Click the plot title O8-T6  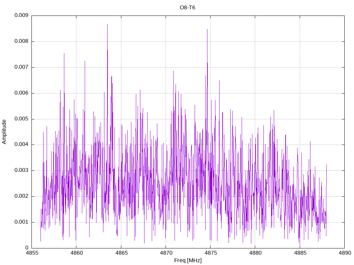coord(187,8)
